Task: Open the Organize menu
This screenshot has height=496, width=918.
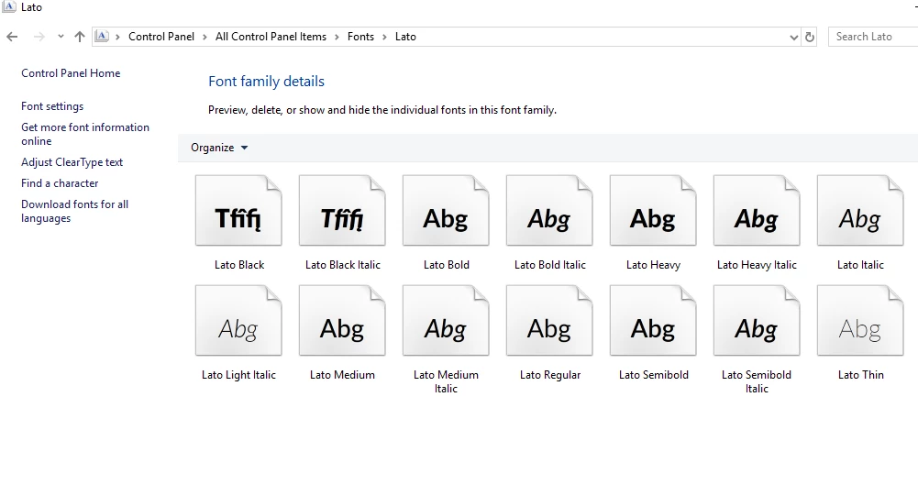Action: [219, 148]
